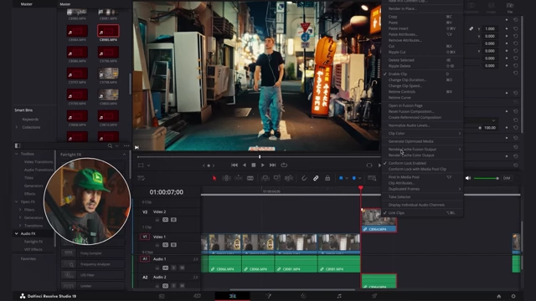The height and width of the screenshot is (301, 536).
Task: Toggle Loop playback icon
Action: tap(284, 166)
